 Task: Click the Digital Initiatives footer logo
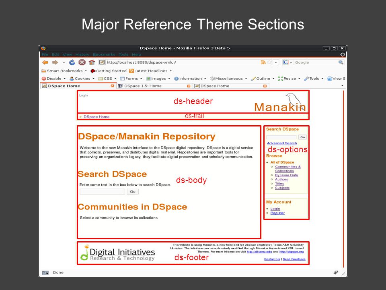tap(118, 253)
